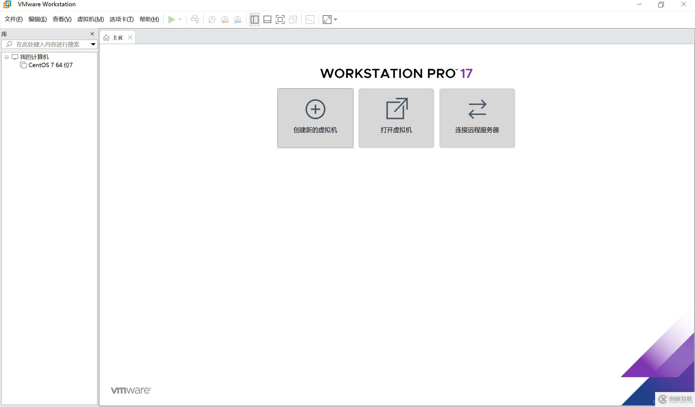This screenshot has height=407, width=695.
Task: Toggle the library sidebar view icon
Action: tap(254, 19)
